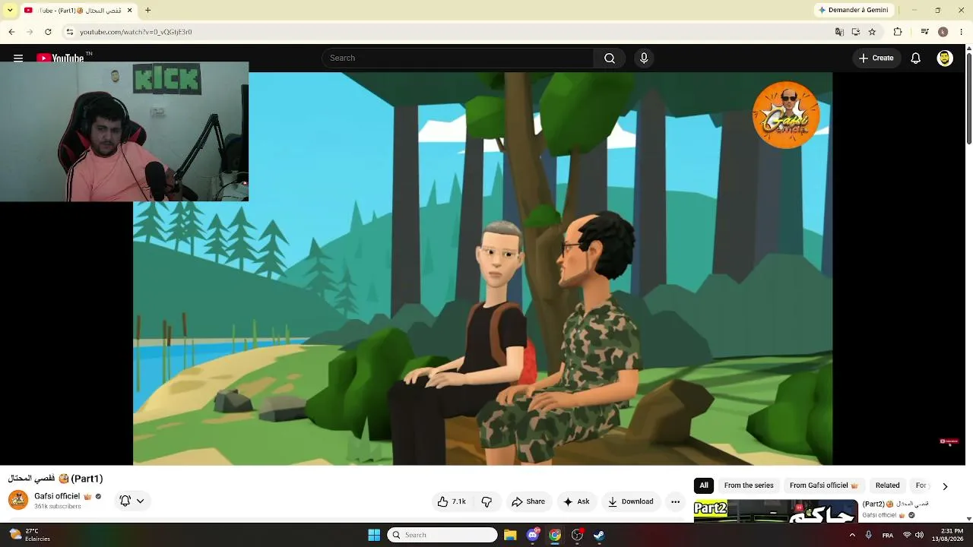Open the (Part2) recommended video title
This screenshot has height=547, width=973.
(x=895, y=504)
